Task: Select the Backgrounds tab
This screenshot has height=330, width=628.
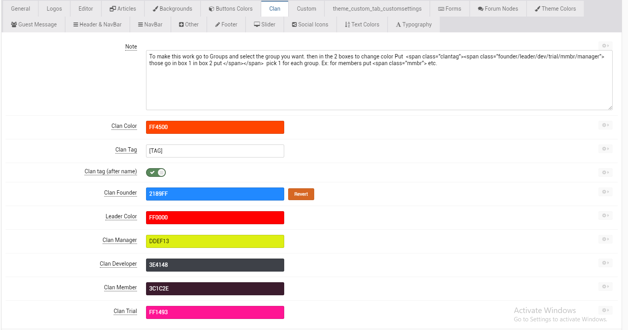Action: pos(172,9)
